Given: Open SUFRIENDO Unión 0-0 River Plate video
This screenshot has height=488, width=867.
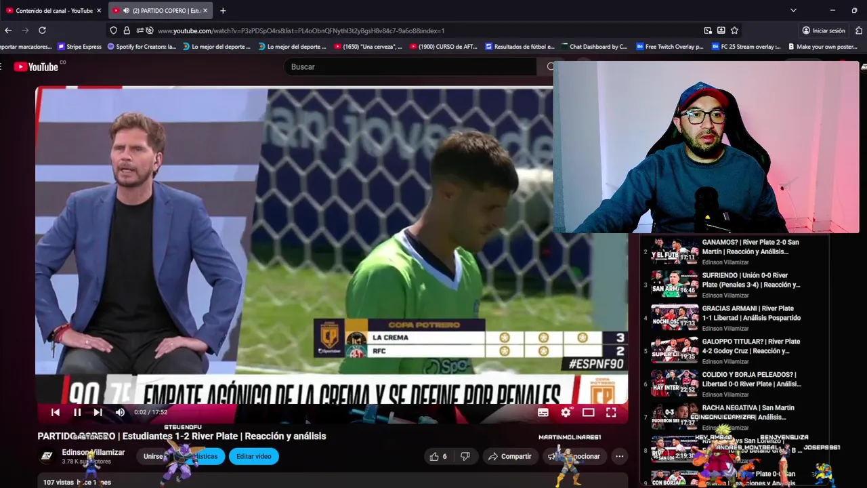Looking at the screenshot, I should (x=751, y=280).
